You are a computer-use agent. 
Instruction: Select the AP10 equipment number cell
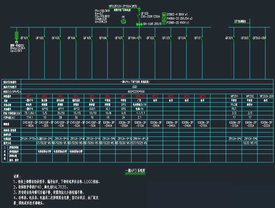tap(45, 109)
